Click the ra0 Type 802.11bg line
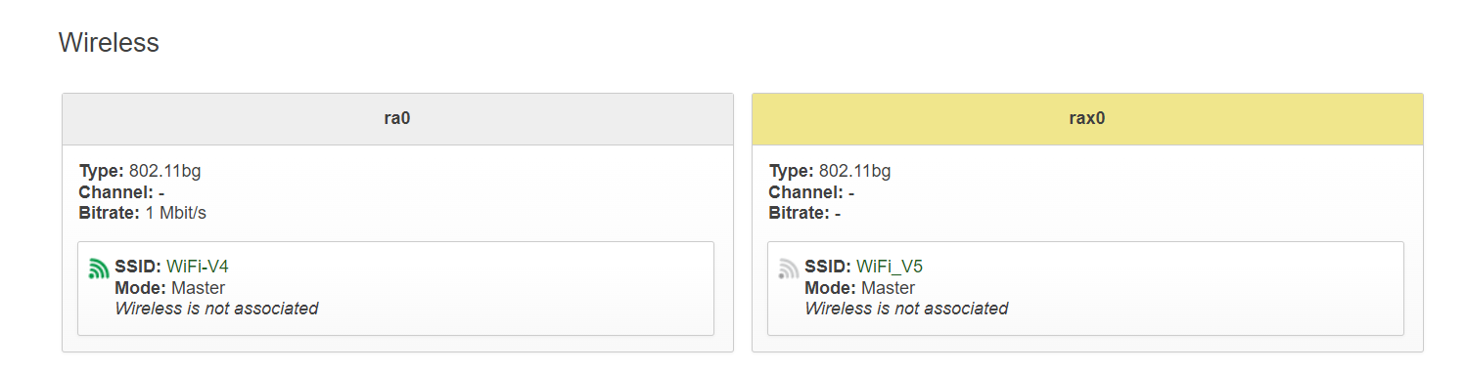Screen dimensions: 1466x372 point(140,172)
